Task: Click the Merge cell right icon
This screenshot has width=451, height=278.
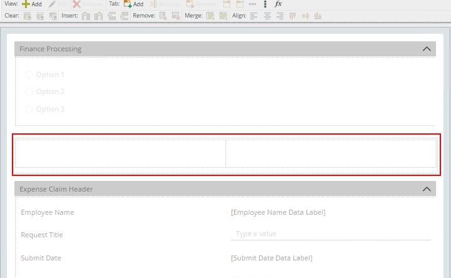Action: click(211, 16)
